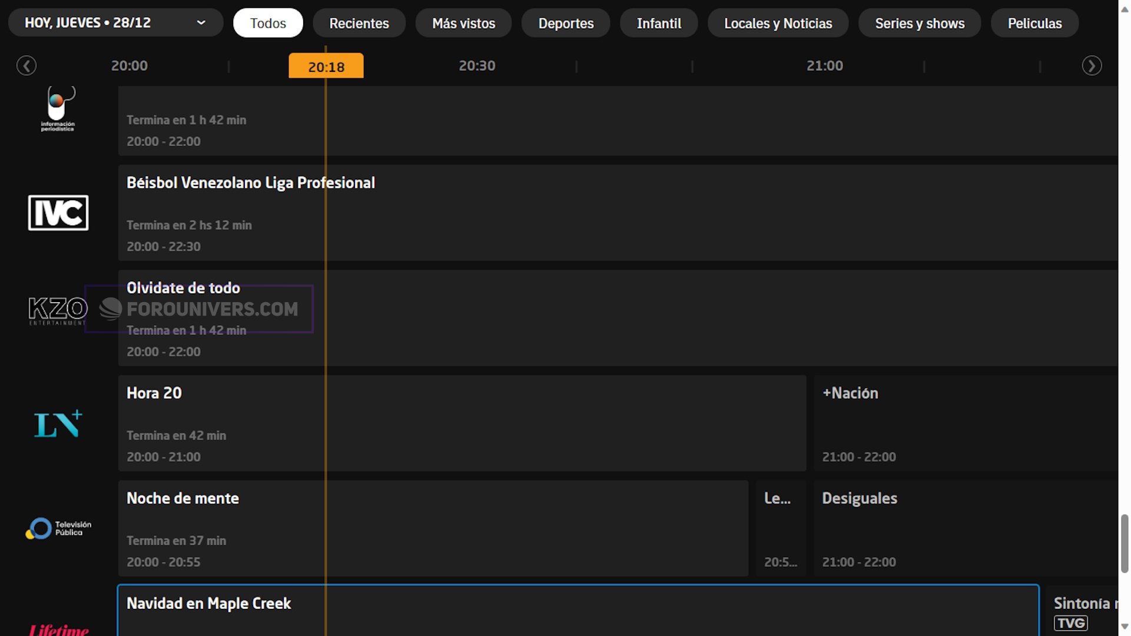Screen dimensions: 1131x636
Task: Click the scrollbar up arrow
Action: tap(1125, 9)
